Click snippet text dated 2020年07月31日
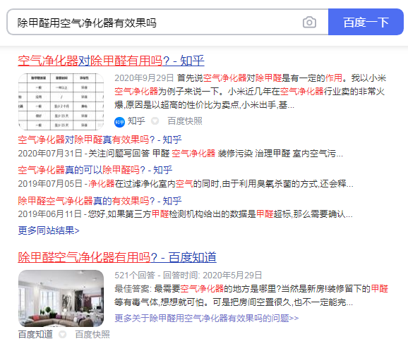The image size is (408, 346). 180,154
